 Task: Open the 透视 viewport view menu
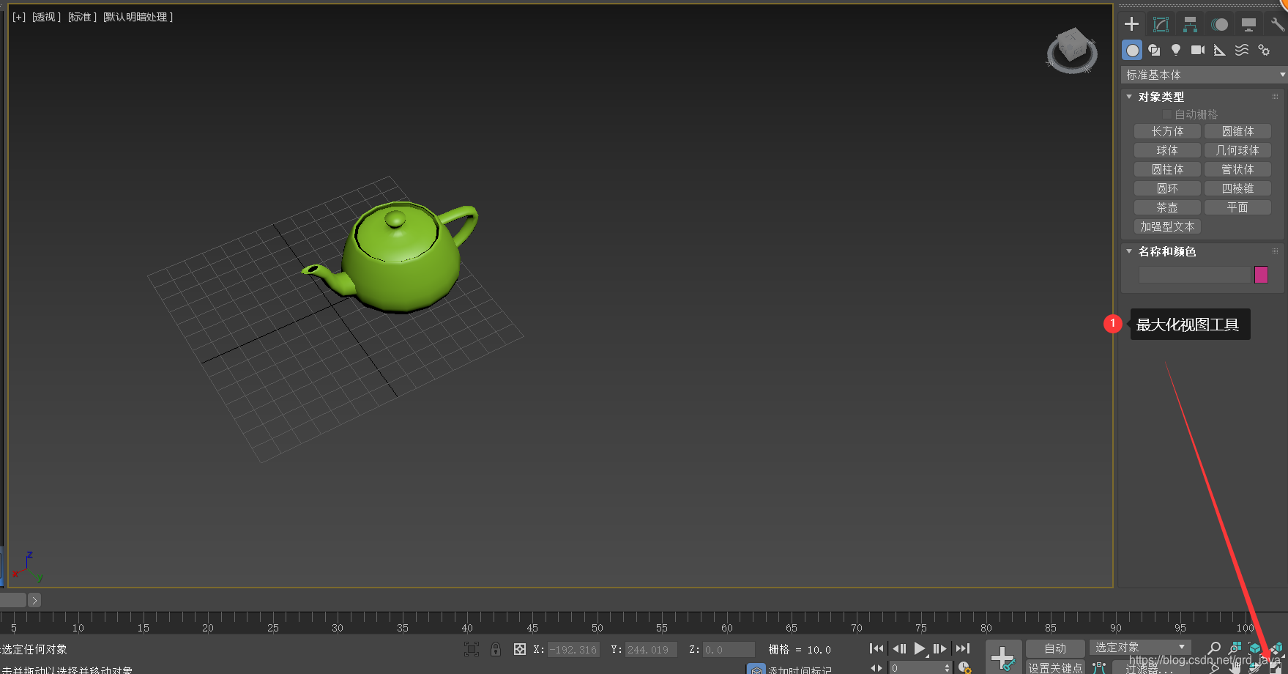46,17
